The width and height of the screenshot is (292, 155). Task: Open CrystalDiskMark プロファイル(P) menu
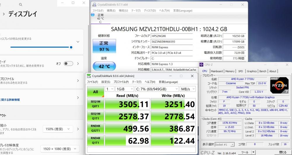click(x=121, y=82)
